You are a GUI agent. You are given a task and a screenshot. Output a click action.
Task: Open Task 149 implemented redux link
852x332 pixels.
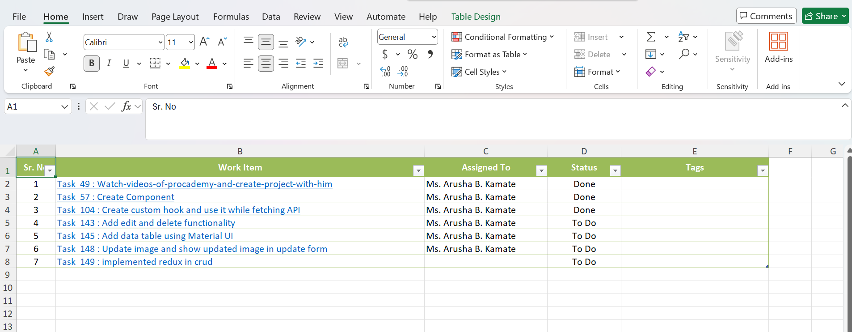(135, 262)
